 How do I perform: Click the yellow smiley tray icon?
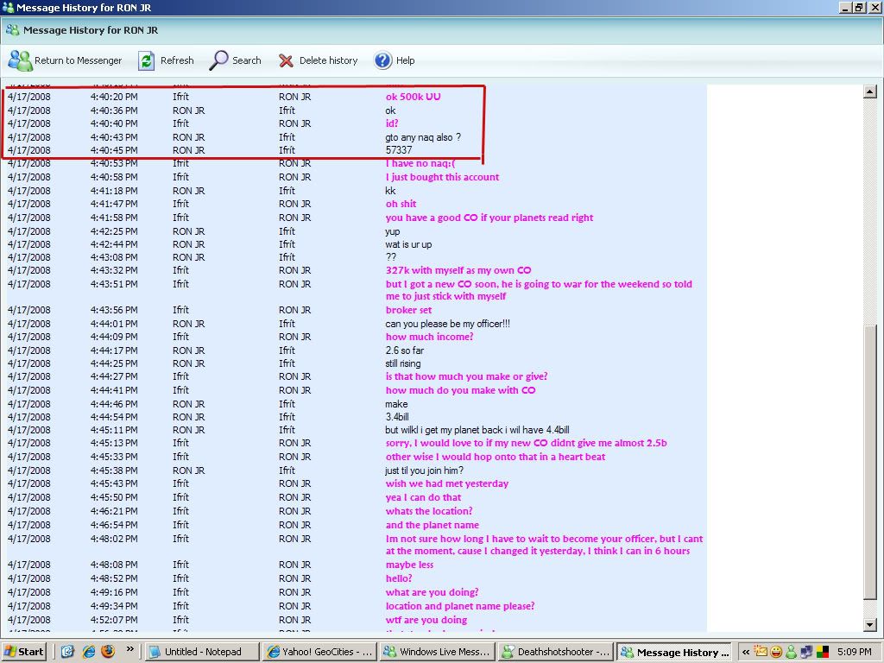pyautogui.click(x=776, y=652)
